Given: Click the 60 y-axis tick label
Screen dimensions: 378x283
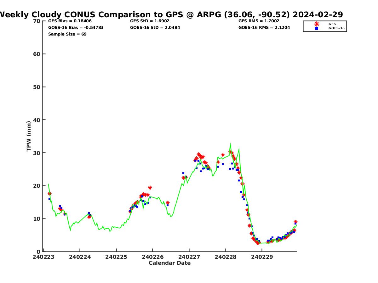Looking at the screenshot, I should 37,54.
